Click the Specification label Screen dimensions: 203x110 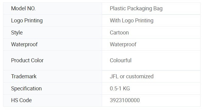[26, 89]
